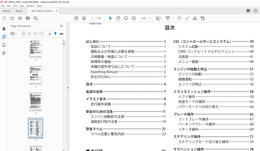260x151 pixels.
Task: Open the thumbnails options dropdown
Action: coord(13,34)
